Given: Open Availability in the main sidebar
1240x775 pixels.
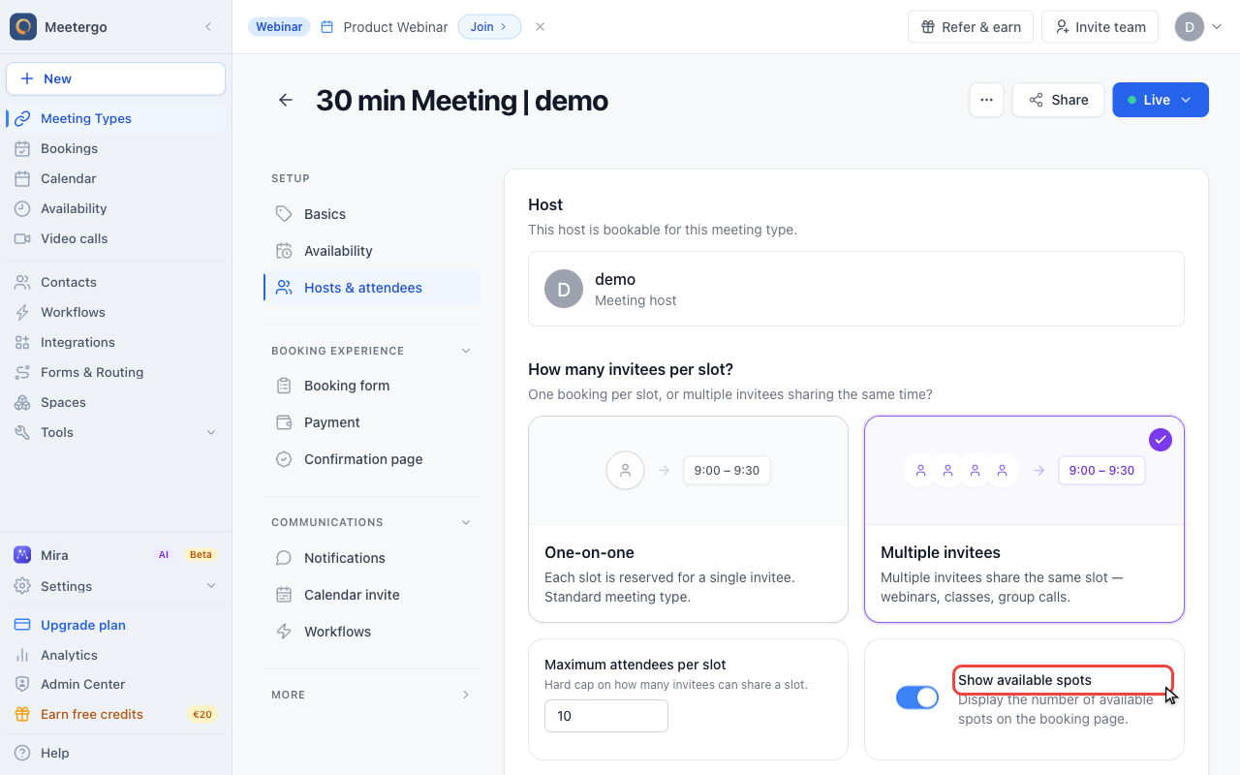Looking at the screenshot, I should [115, 208].
